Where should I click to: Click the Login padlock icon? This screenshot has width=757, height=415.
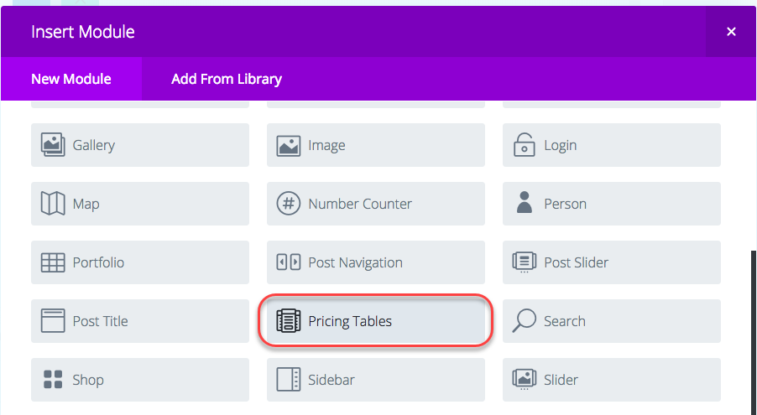point(525,145)
